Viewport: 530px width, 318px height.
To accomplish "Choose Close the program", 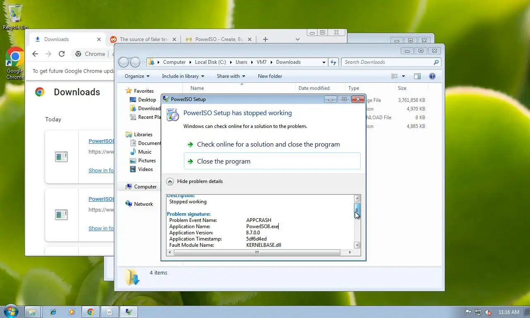I will pyautogui.click(x=272, y=161).
